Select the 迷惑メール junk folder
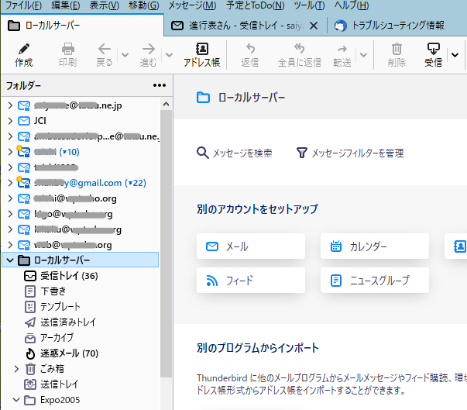Screen dimensions: 467x410 tap(69, 353)
